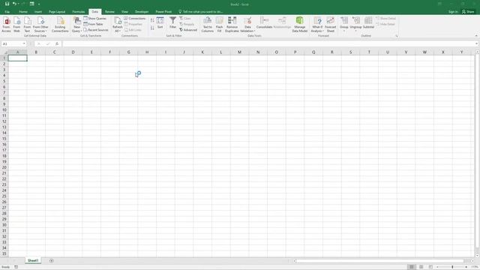Click the Share button

(468, 12)
